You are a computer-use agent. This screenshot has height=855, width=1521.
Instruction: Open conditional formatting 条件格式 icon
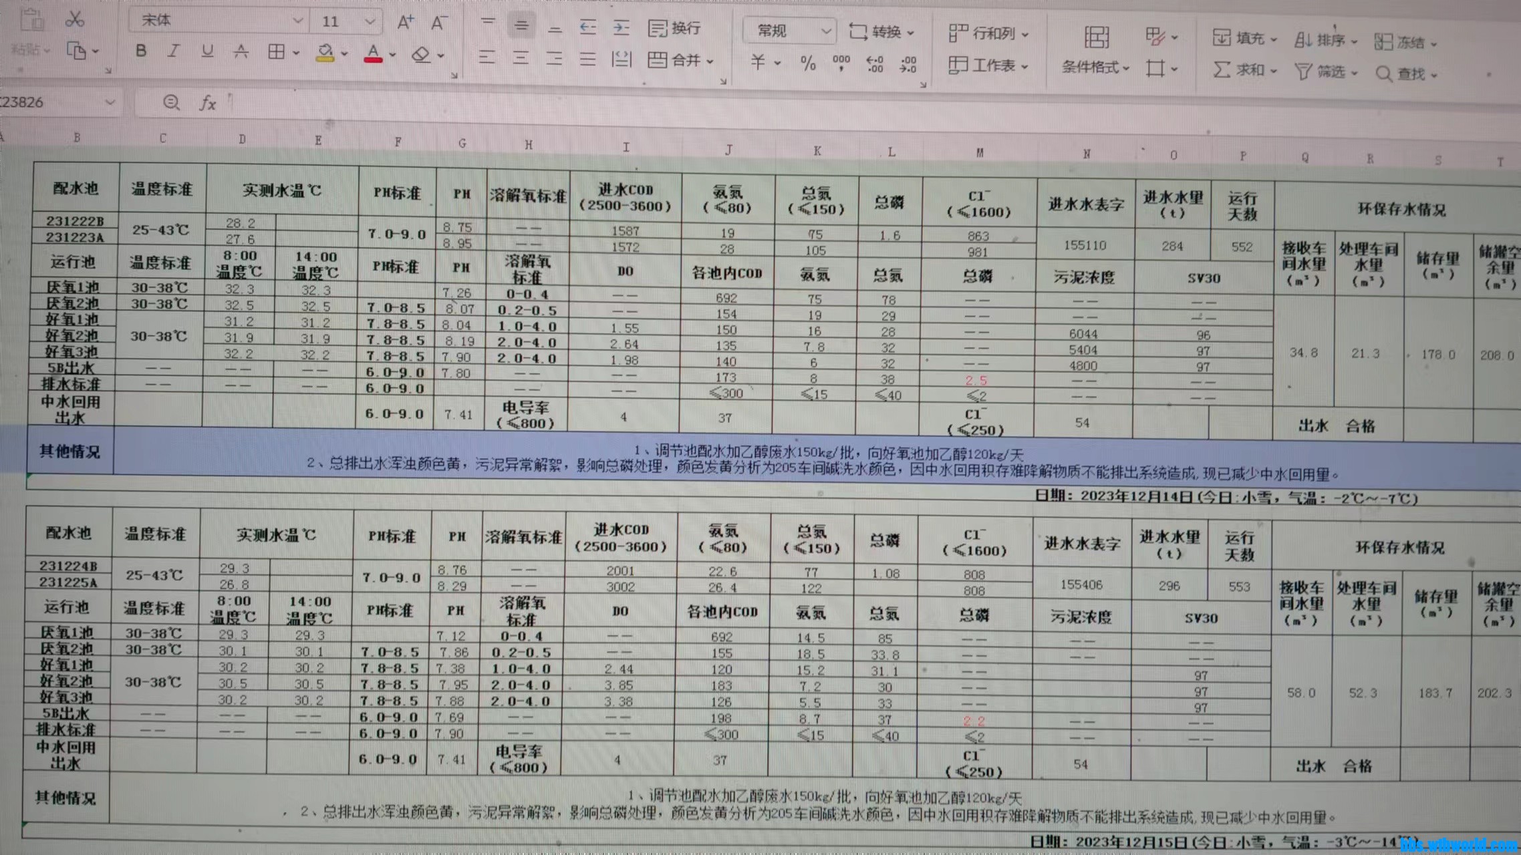(x=1091, y=67)
